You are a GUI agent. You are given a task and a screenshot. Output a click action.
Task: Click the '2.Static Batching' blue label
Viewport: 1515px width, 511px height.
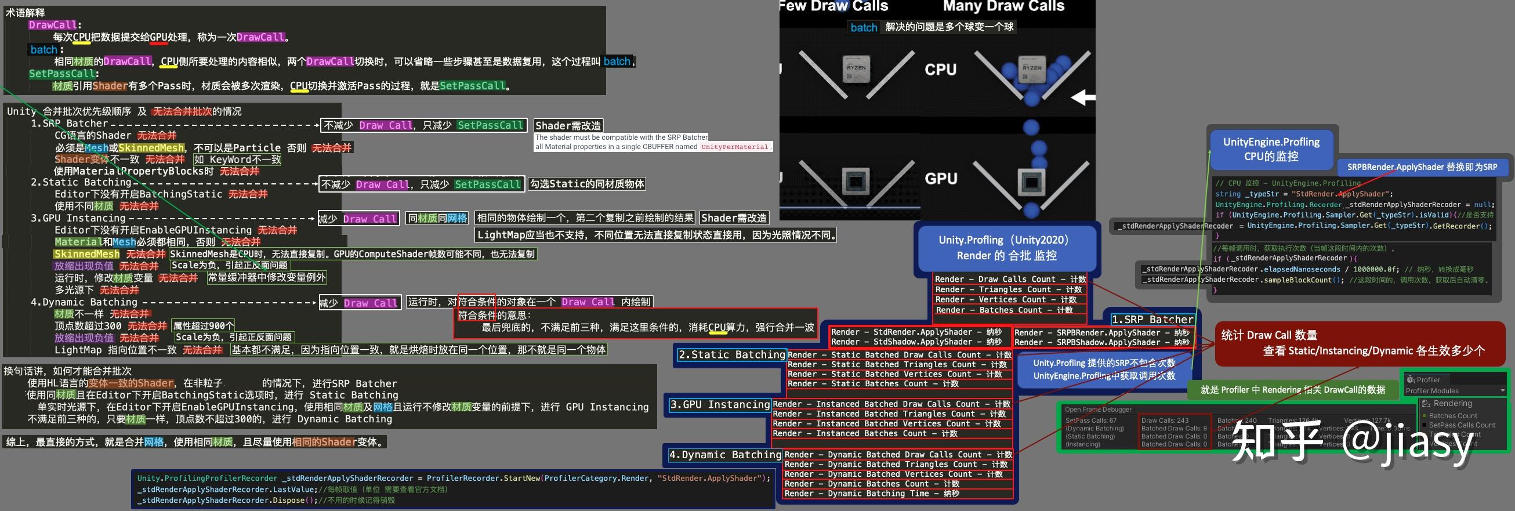pos(731,354)
